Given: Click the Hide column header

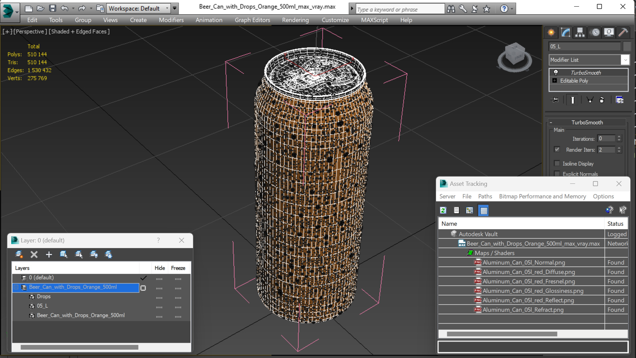Looking at the screenshot, I should click(x=160, y=268).
